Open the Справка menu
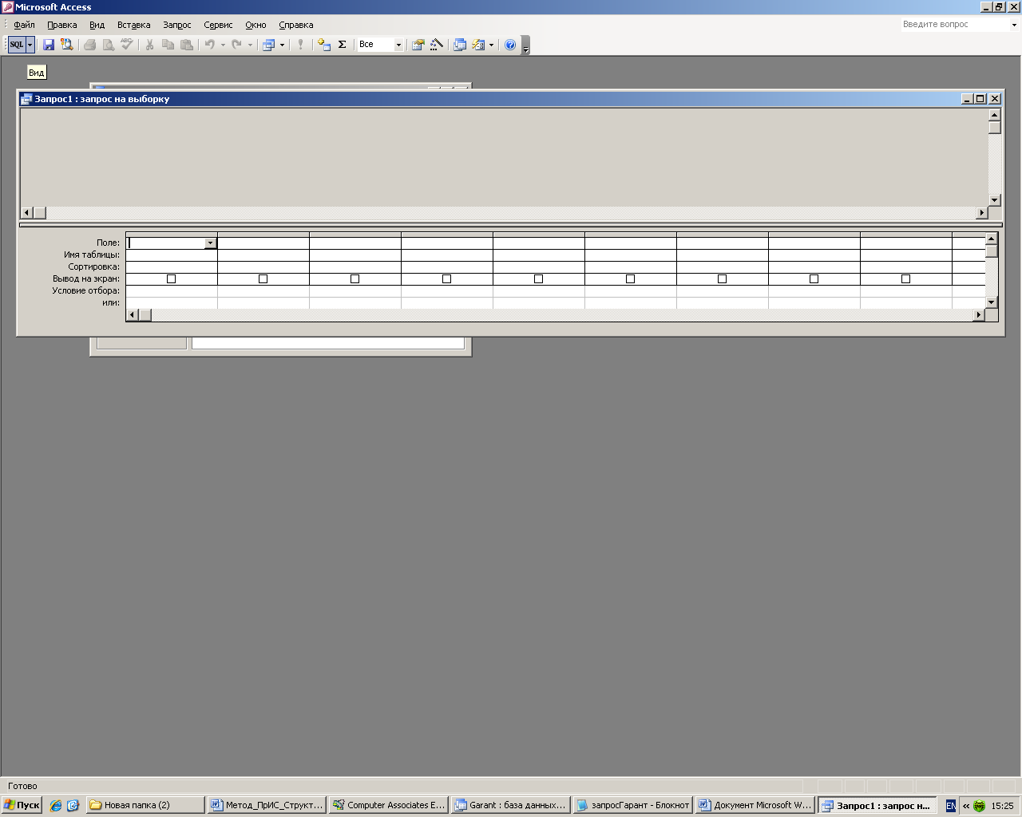 (x=295, y=25)
